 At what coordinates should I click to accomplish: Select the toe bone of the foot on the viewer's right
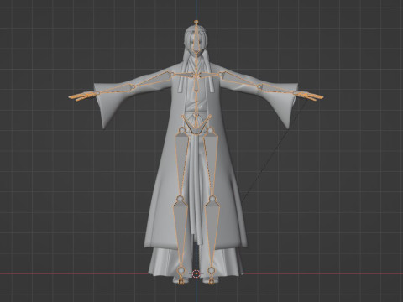click(212, 281)
